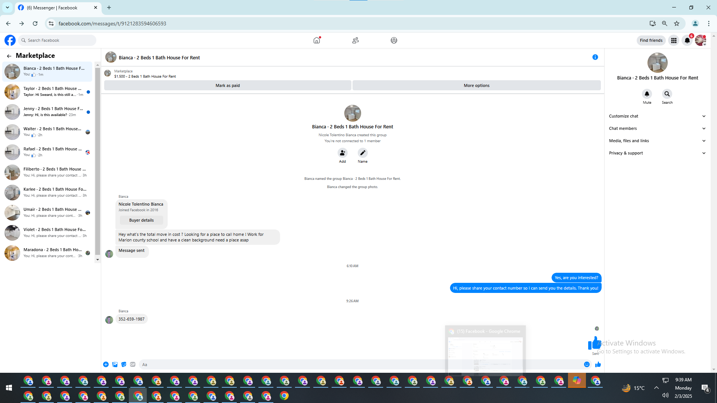
Task: Open Violet's conversation
Action: pos(47,233)
